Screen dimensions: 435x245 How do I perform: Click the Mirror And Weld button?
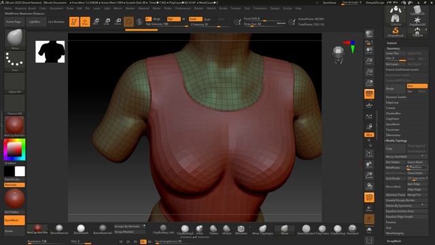[x=406, y=157]
